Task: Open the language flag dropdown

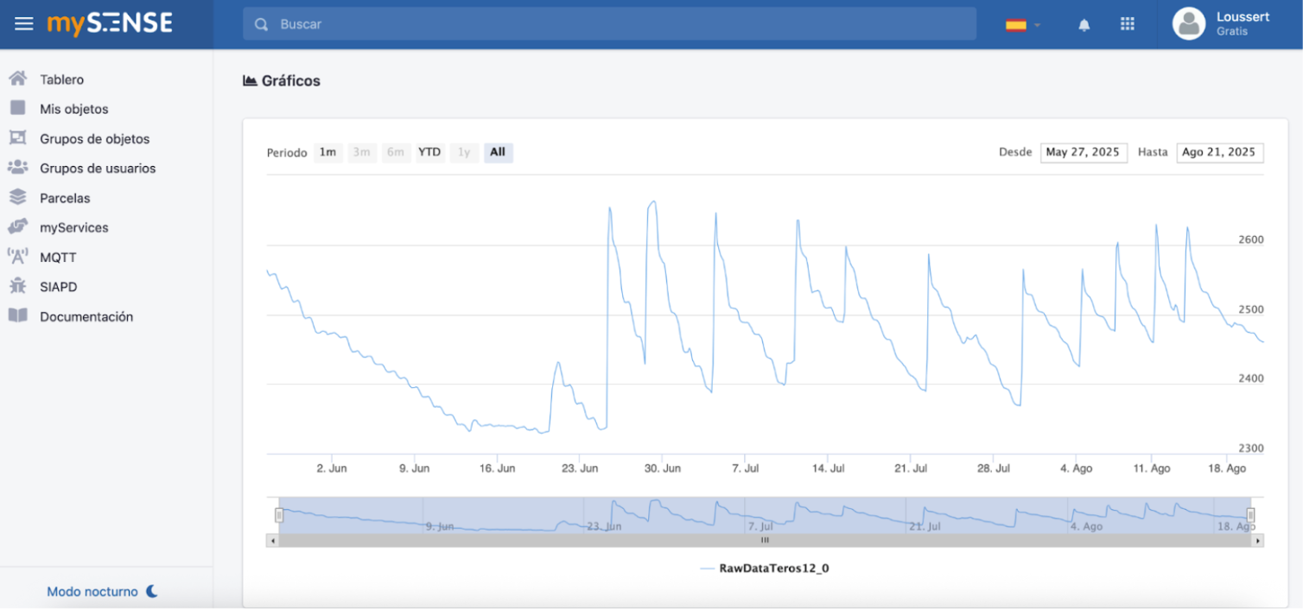Action: coord(1023,25)
